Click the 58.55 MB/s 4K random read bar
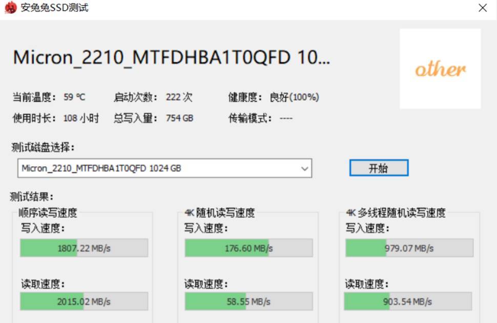The height and width of the screenshot is (323, 497). pyautogui.click(x=249, y=302)
